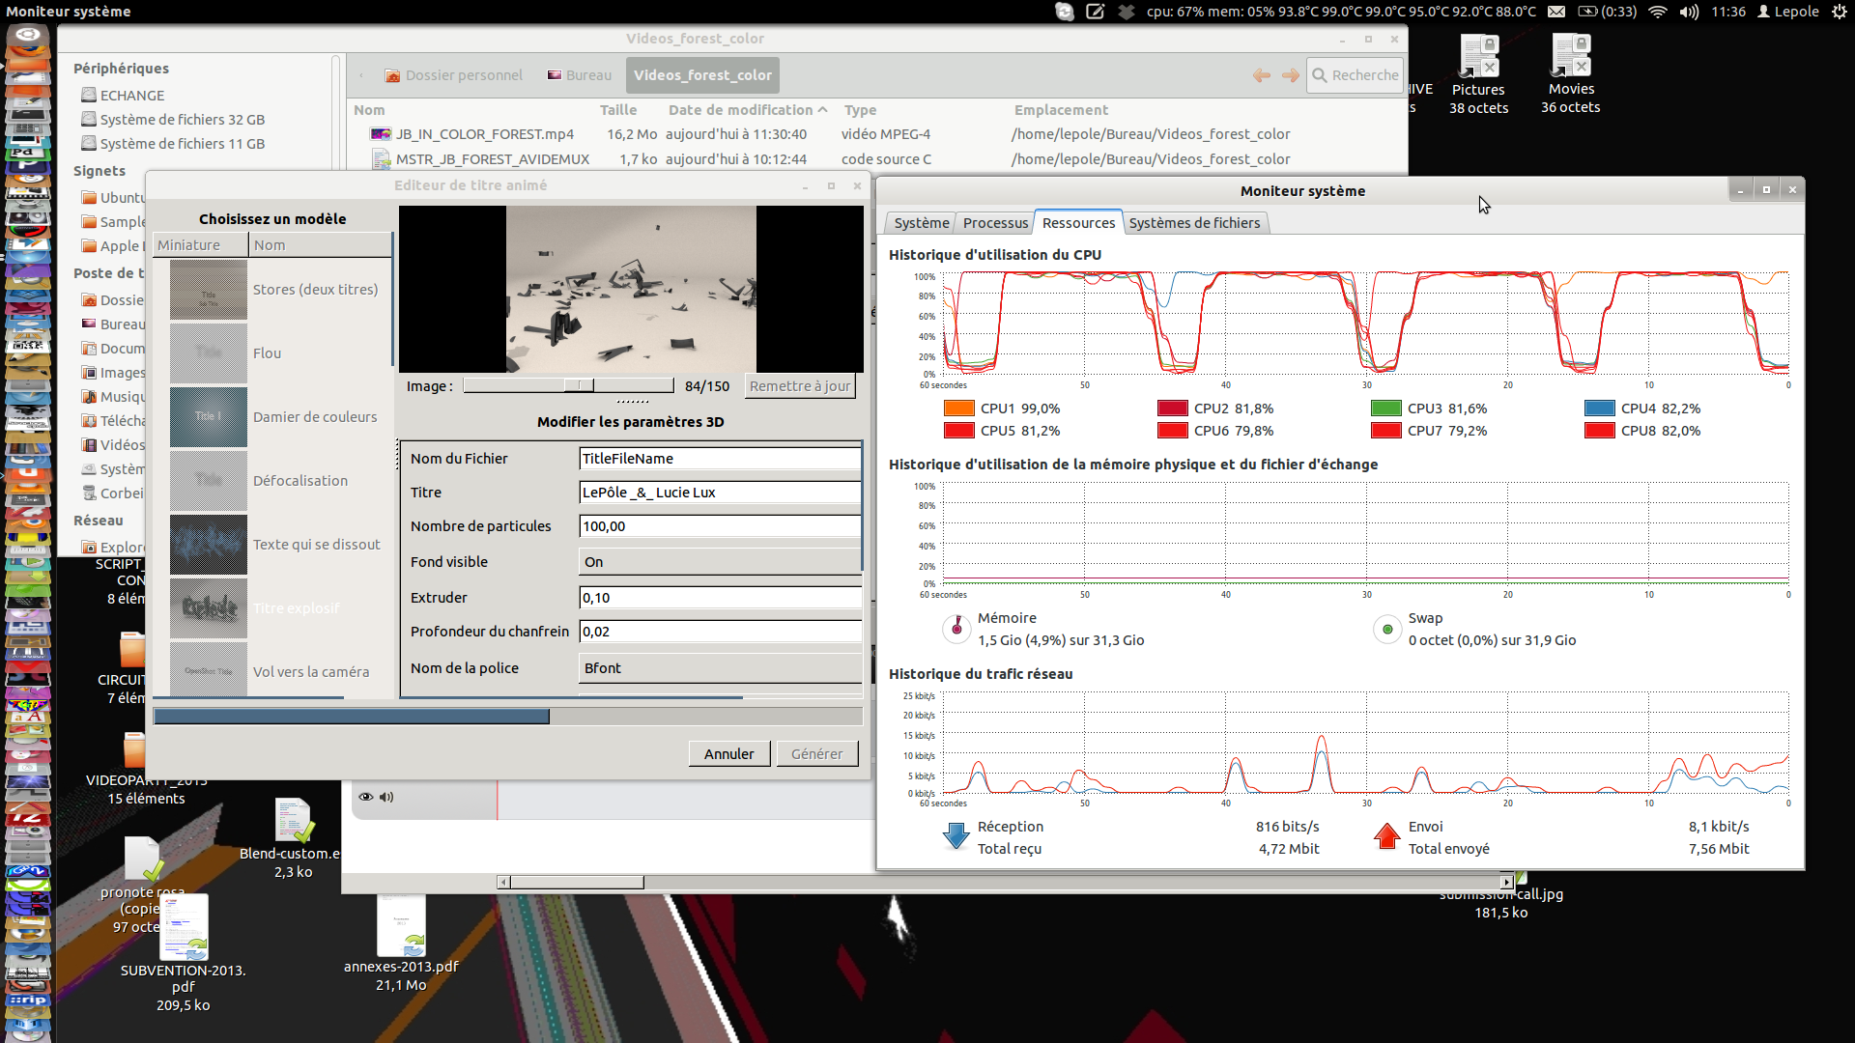Open the Pictures desktop folder icon

pos(1478,56)
